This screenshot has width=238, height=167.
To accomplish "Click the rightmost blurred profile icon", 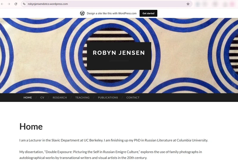I will point(233,4).
